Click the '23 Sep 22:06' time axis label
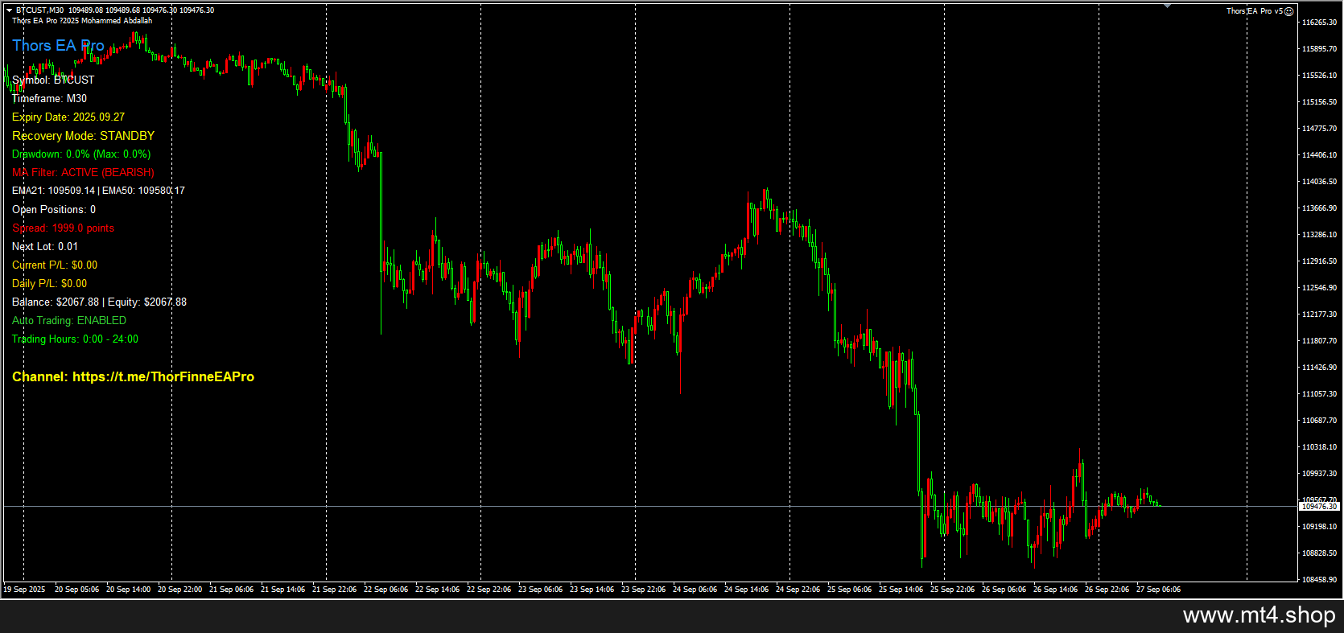 (x=643, y=590)
